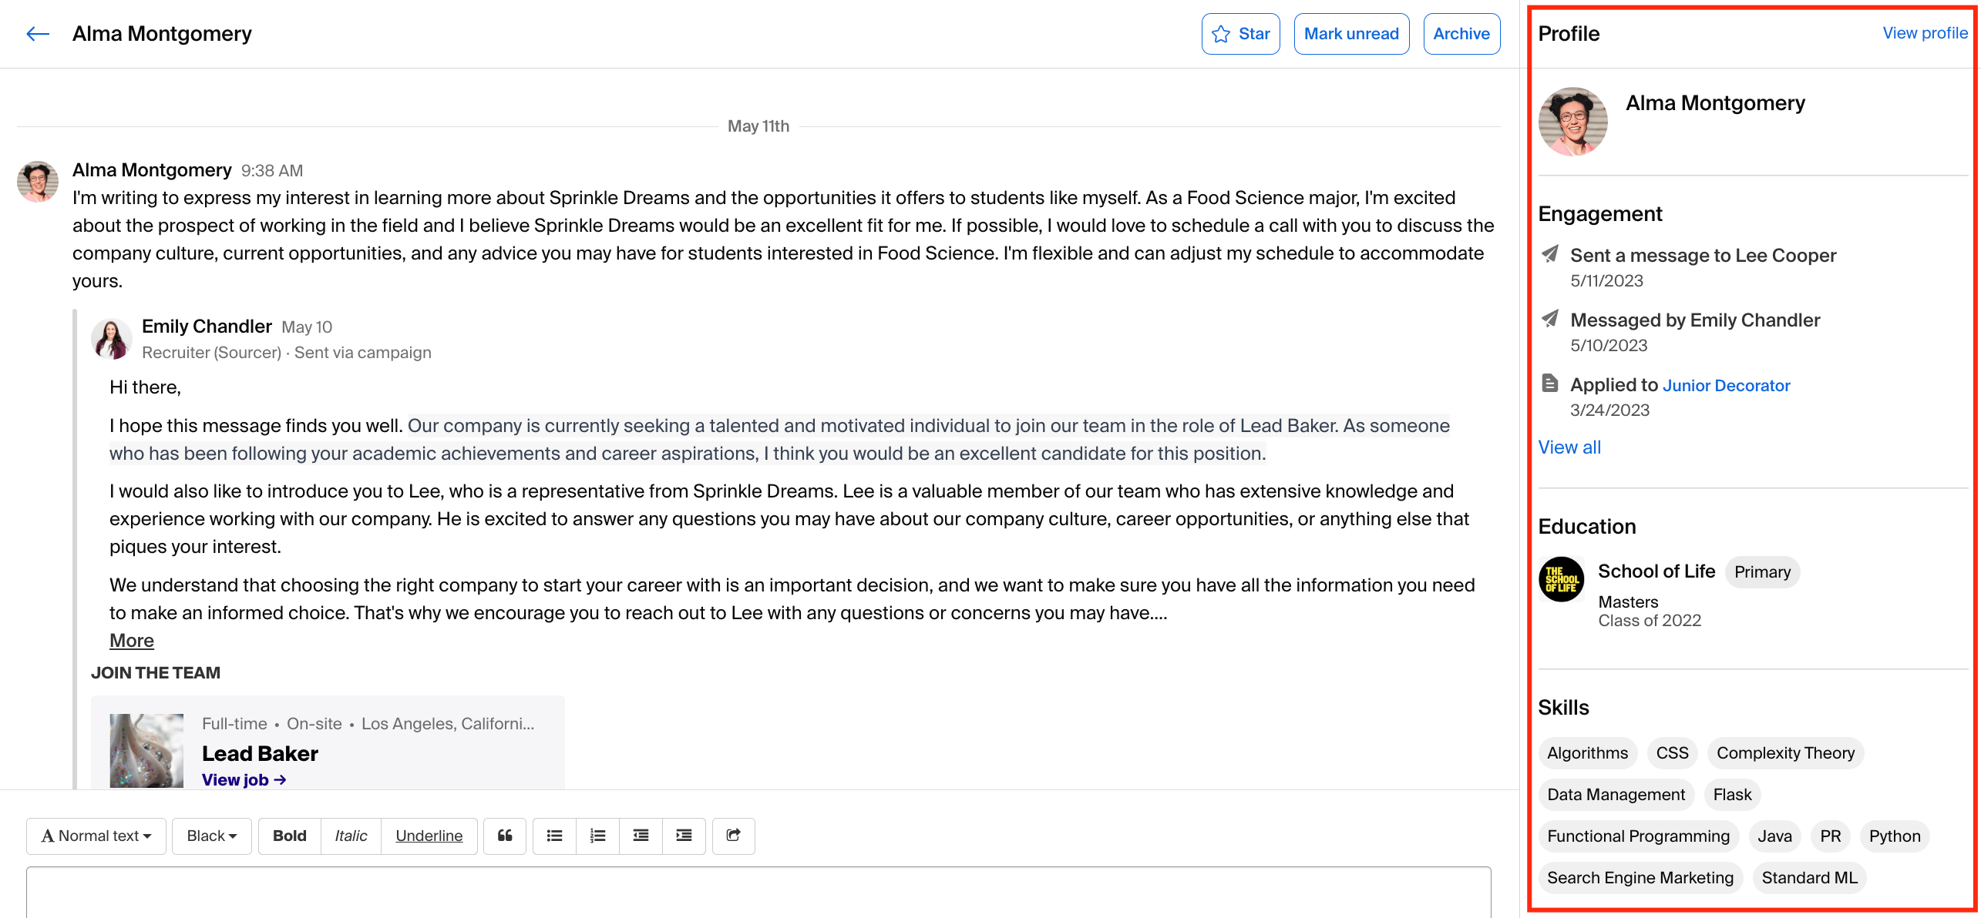Click the Complexity Theory skill tag
Screen dimensions: 1981x918
1785,753
